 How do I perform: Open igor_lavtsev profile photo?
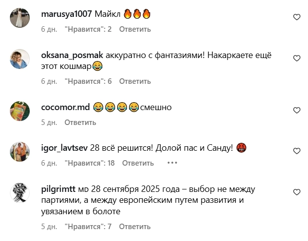tap(20, 152)
